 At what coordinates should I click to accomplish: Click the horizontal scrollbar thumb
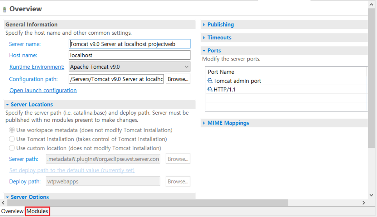click(x=148, y=203)
